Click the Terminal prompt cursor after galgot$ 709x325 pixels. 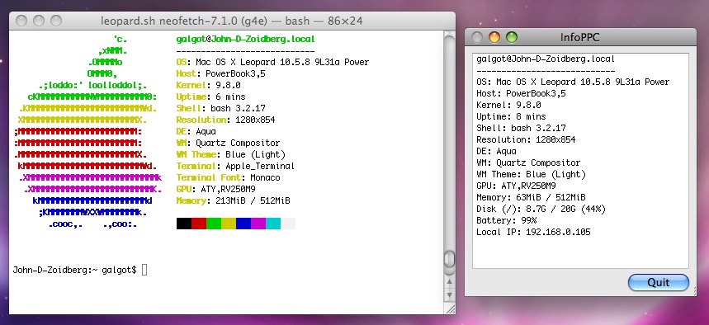(x=144, y=271)
